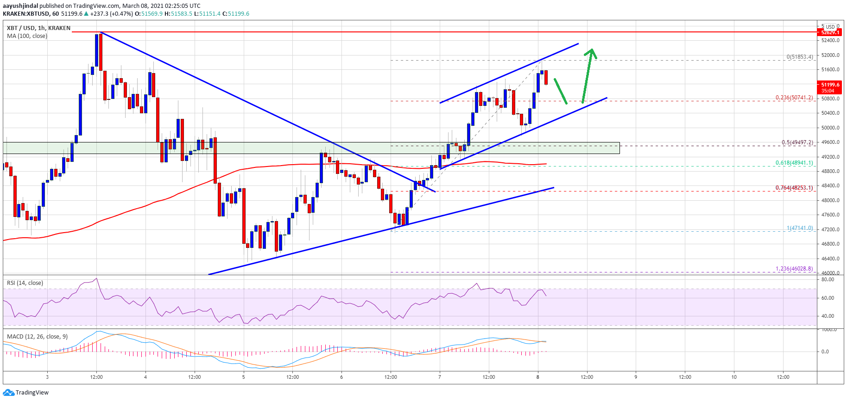Open the MACD (12, 26, close, 9) legend
The height and width of the screenshot is (401, 847).
coord(37,336)
